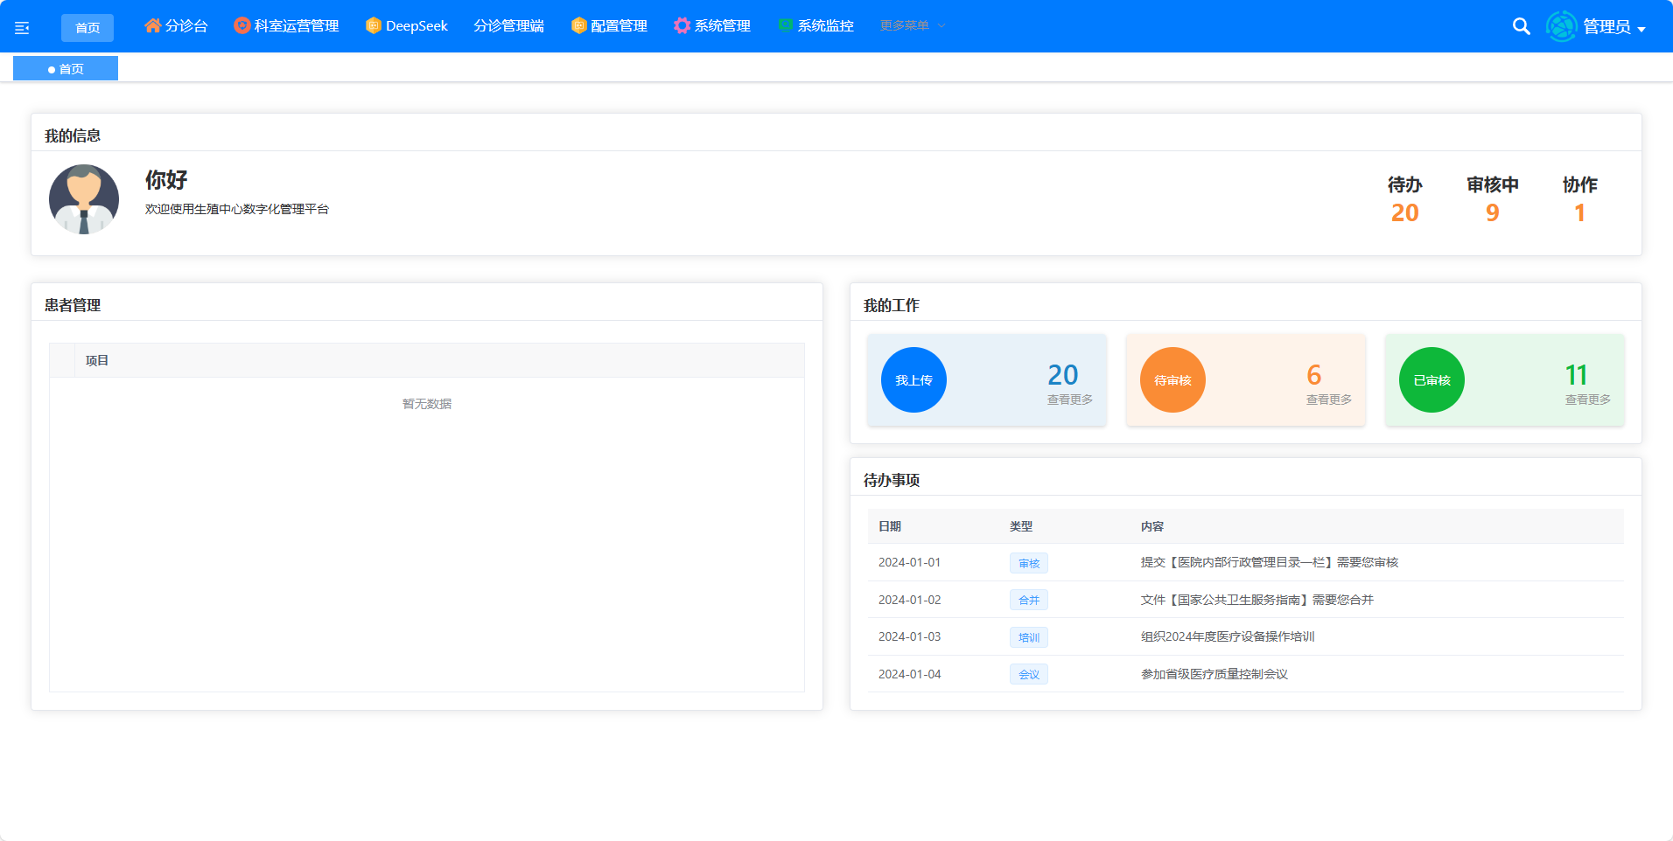Select the 审核 type tag for 2024-01-01
Viewport: 1673px width, 841px height.
[1028, 562]
